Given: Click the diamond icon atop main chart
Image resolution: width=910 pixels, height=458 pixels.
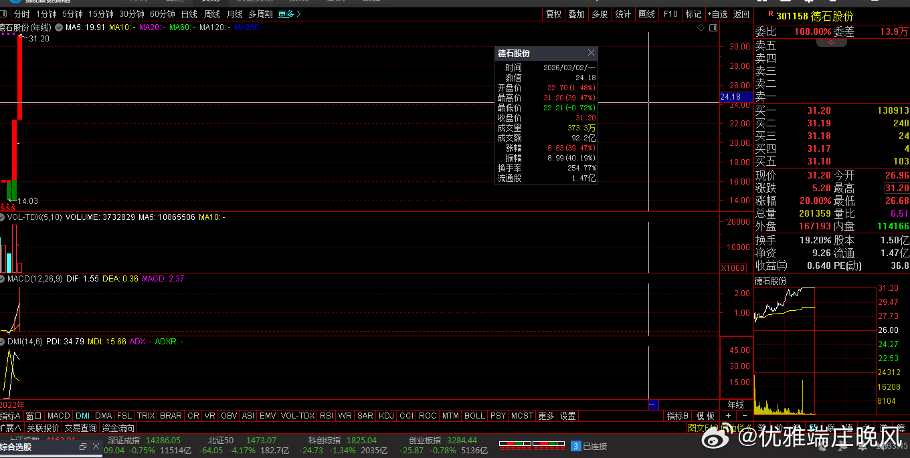Looking at the screenshot, I should pyautogui.click(x=701, y=27).
